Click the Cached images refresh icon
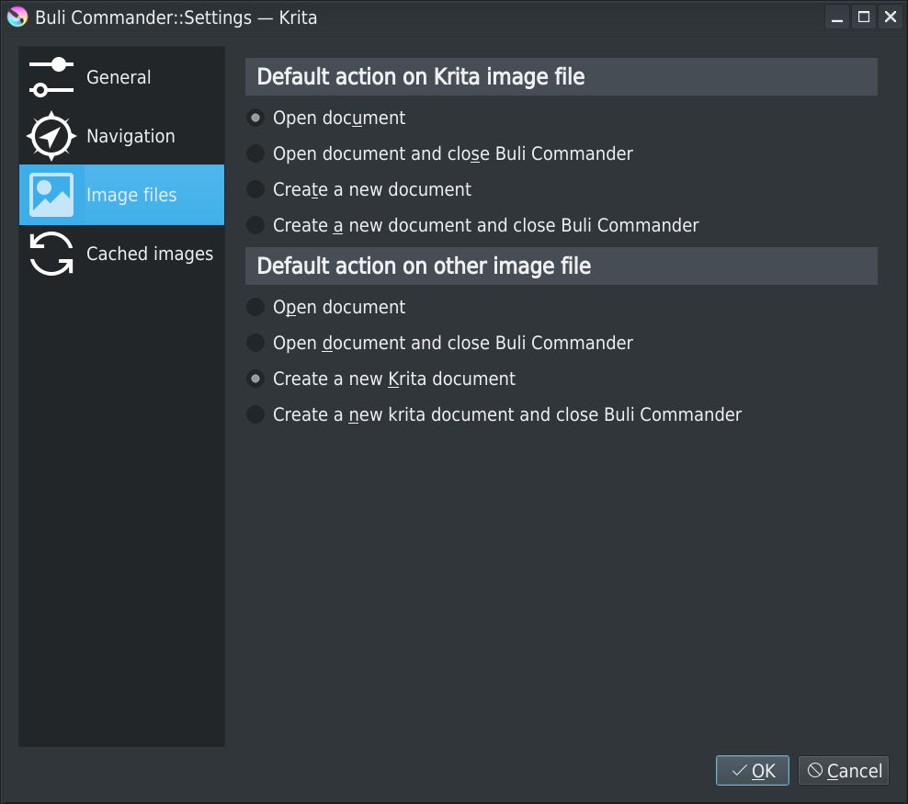 (x=51, y=254)
